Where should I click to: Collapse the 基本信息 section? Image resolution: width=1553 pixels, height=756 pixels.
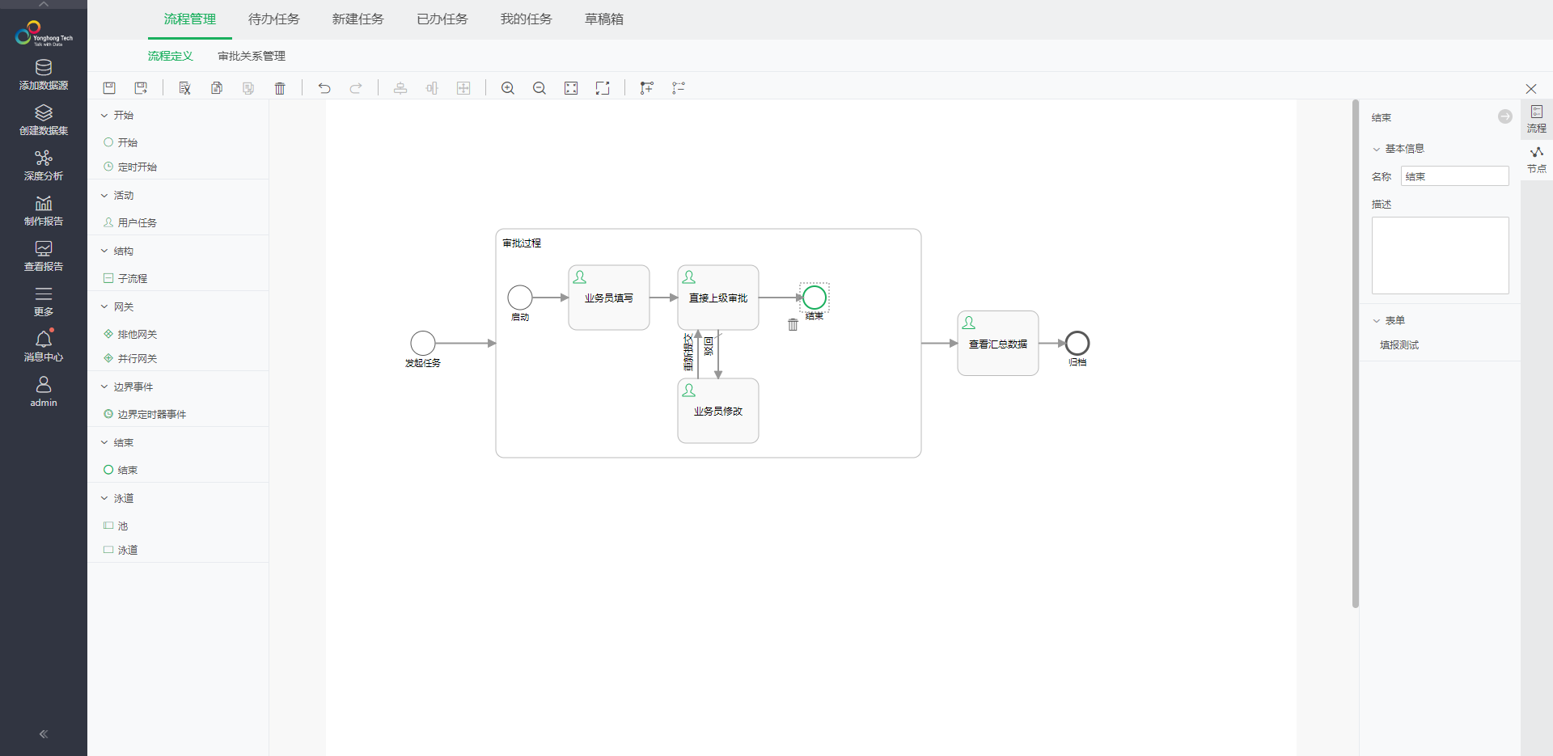pyautogui.click(x=1376, y=149)
